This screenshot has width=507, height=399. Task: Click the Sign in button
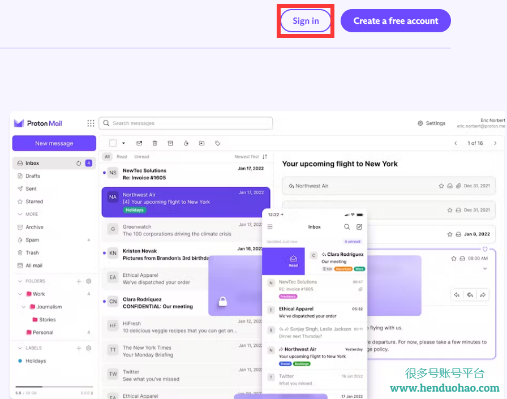[306, 21]
